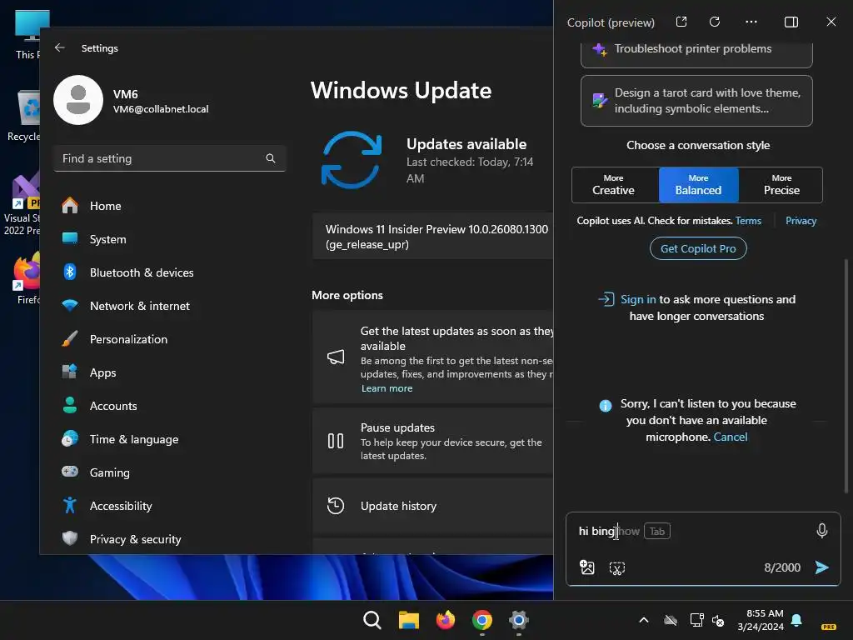Go to Privacy & security settings

[168, 539]
